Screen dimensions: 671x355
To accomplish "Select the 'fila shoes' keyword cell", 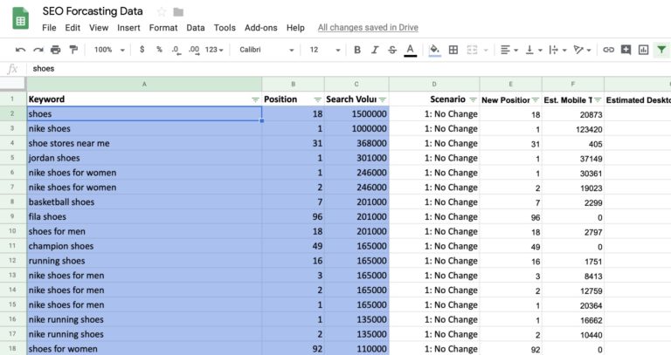I will tap(144, 216).
